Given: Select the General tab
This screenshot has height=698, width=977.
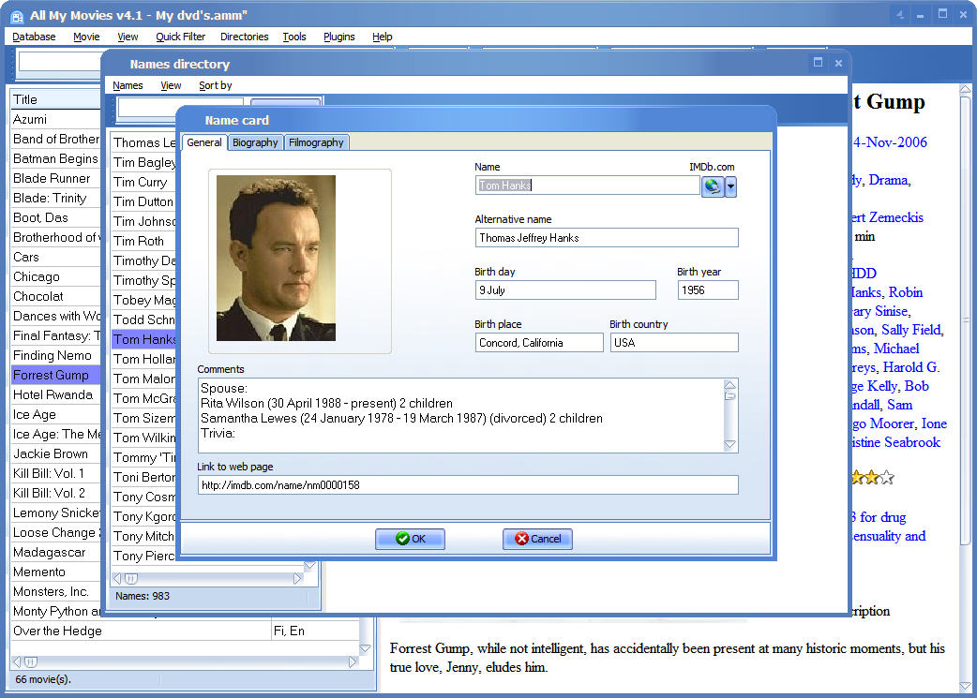Looking at the screenshot, I should click(203, 142).
